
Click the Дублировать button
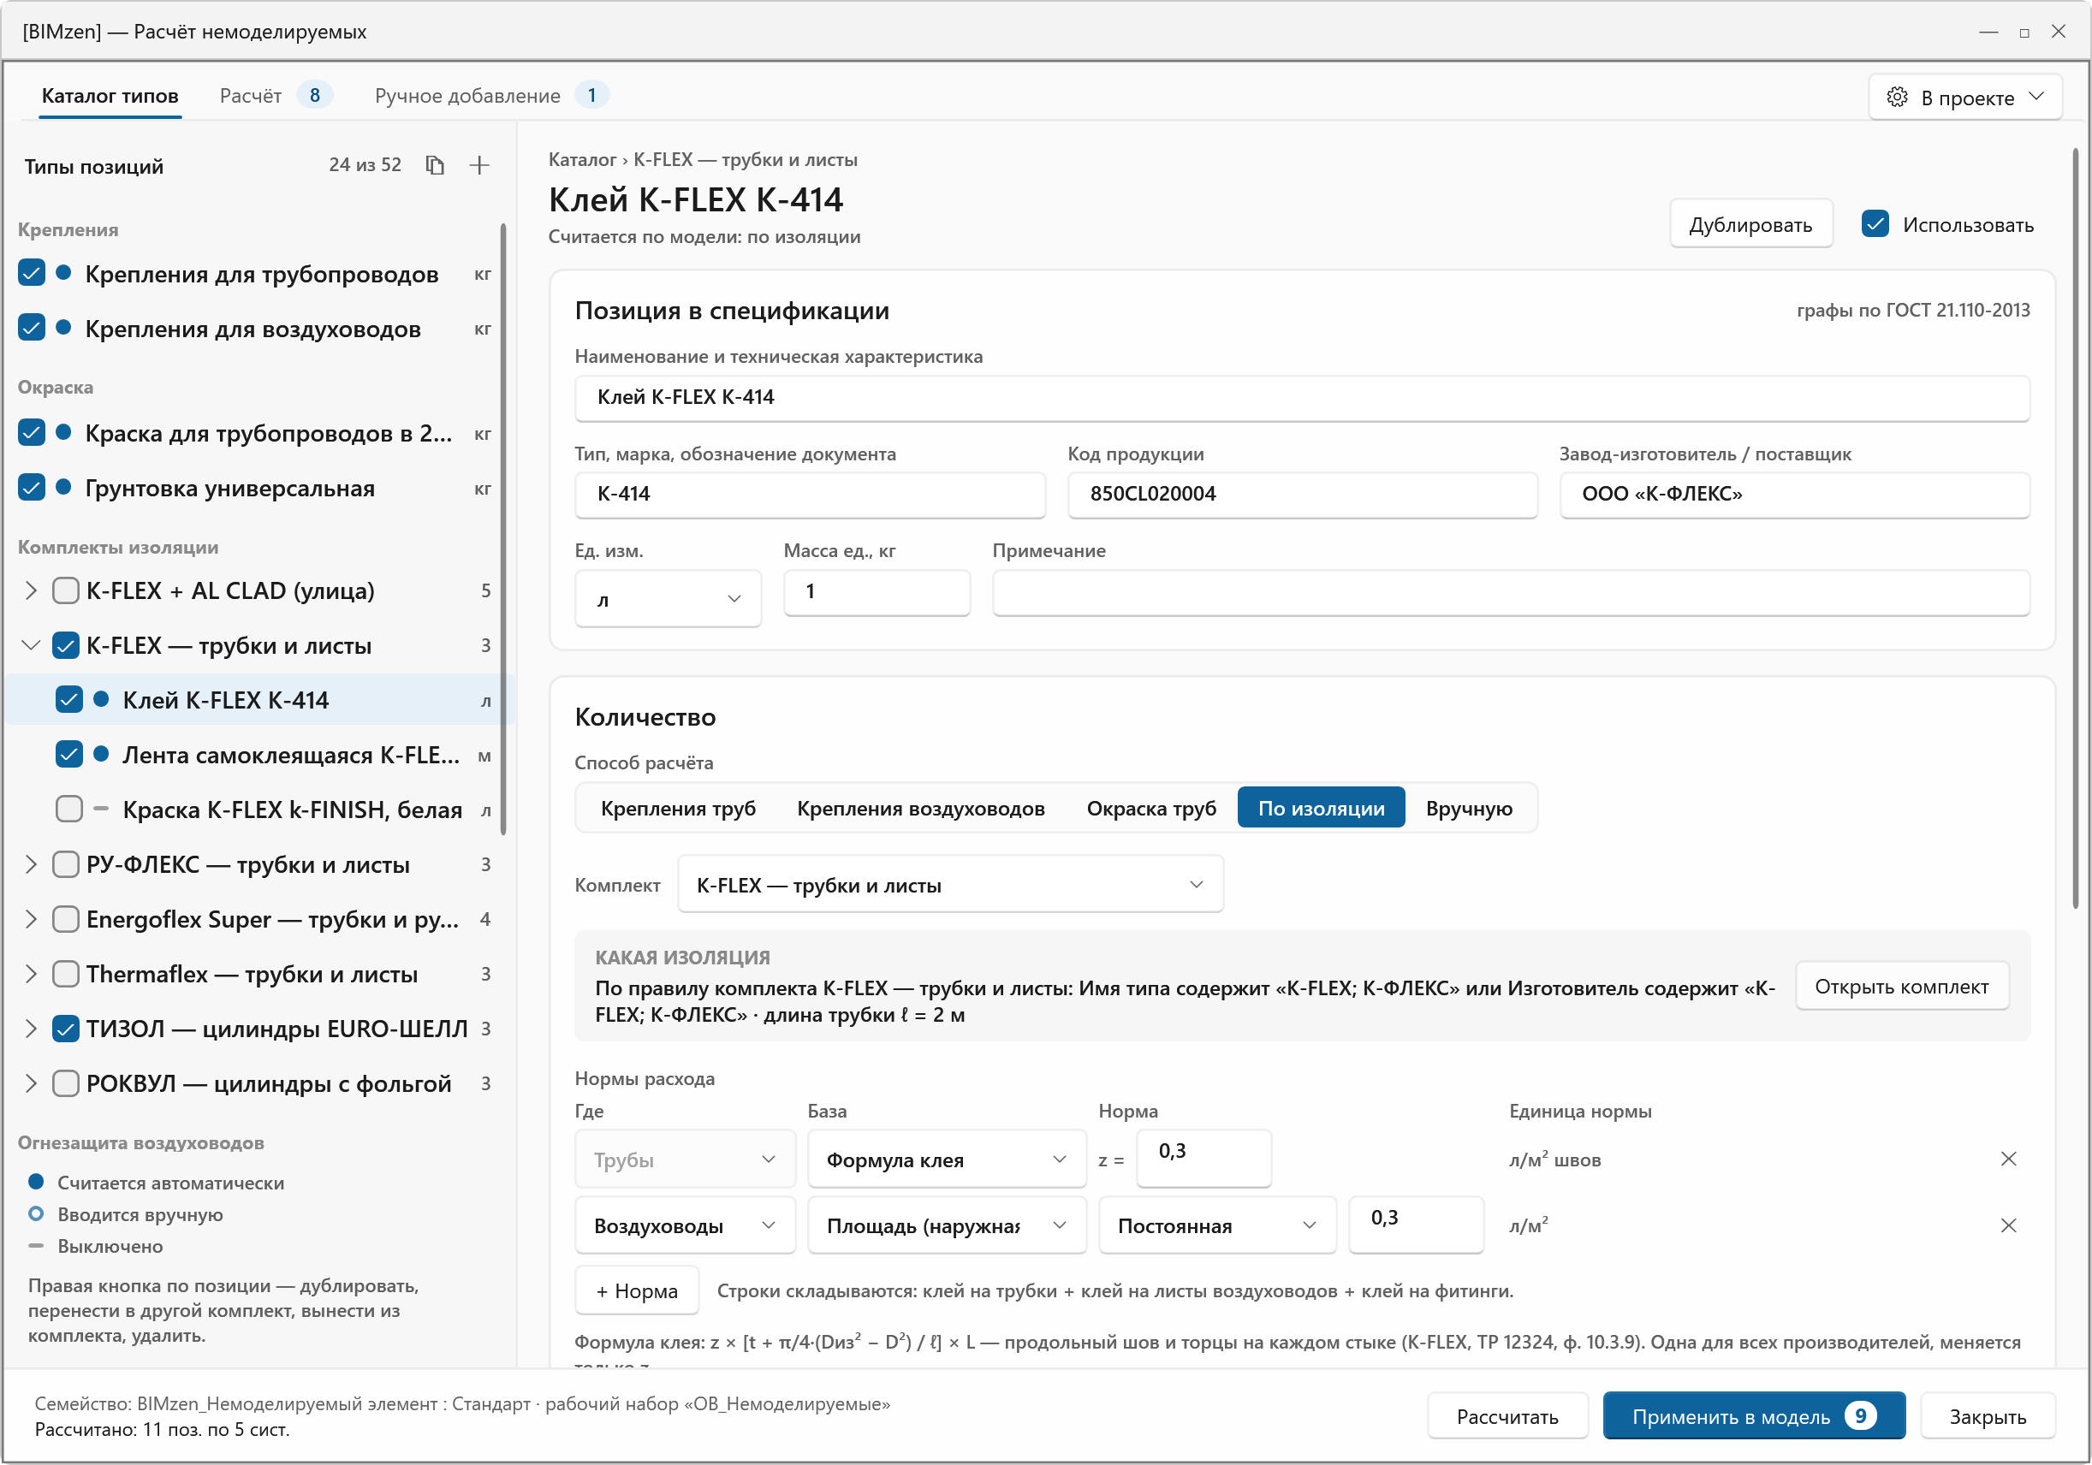pos(1750,224)
